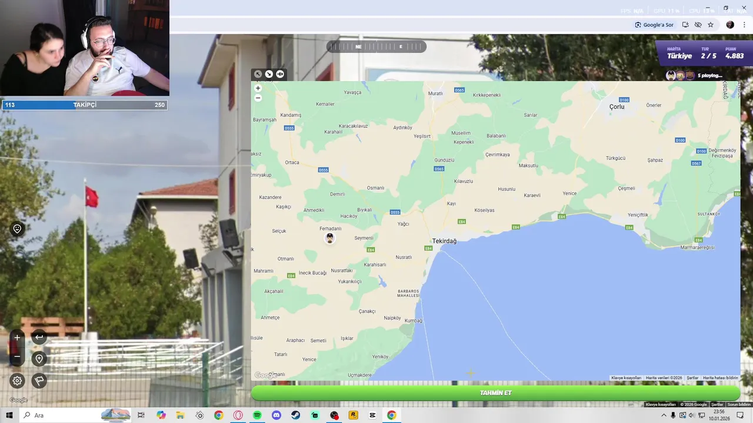The image size is (753, 423).
Task: Pin the guess map open
Action: 280,74
